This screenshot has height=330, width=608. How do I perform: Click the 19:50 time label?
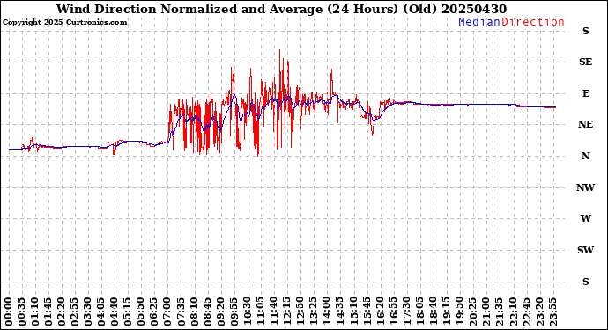tap(459, 312)
